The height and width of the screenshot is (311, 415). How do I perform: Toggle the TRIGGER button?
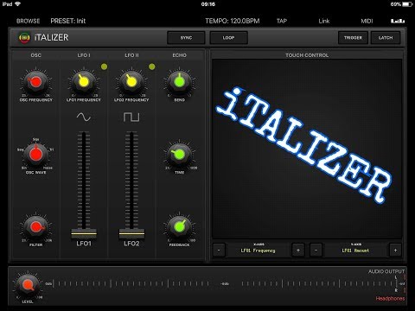[353, 38]
